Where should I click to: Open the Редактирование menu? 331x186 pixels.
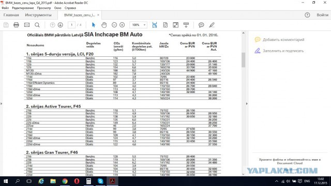pyautogui.click(x=23, y=8)
